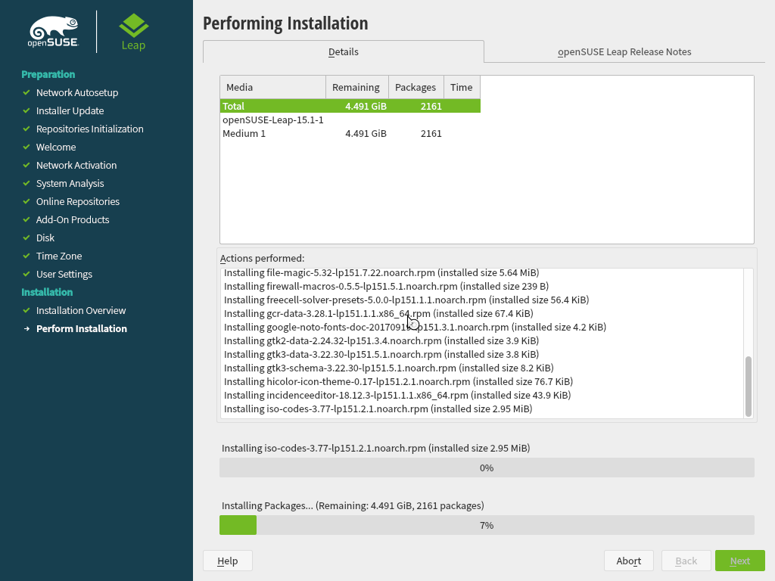Click the freecell-solver-presets log entry

coord(406,300)
